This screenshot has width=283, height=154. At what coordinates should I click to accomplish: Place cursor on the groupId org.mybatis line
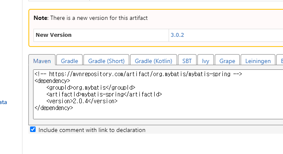pos(91,88)
